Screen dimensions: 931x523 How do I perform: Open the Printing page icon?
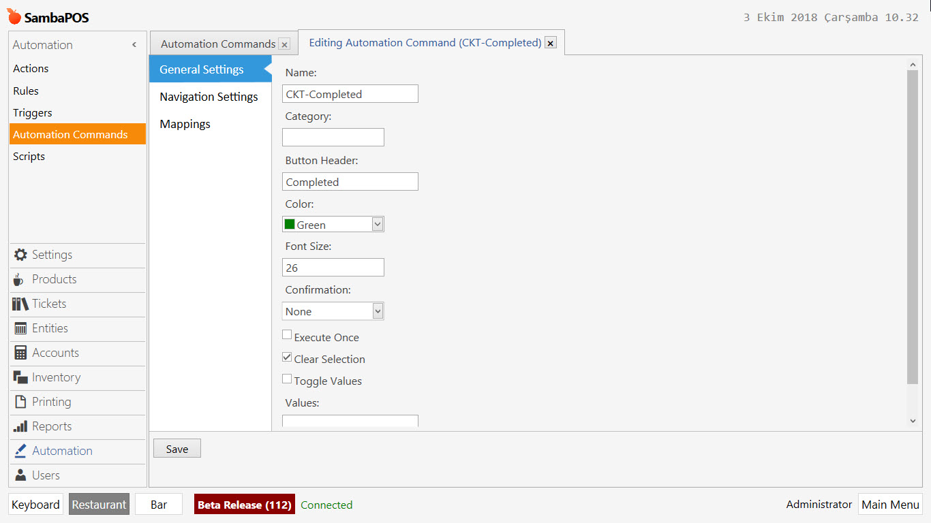[20, 402]
